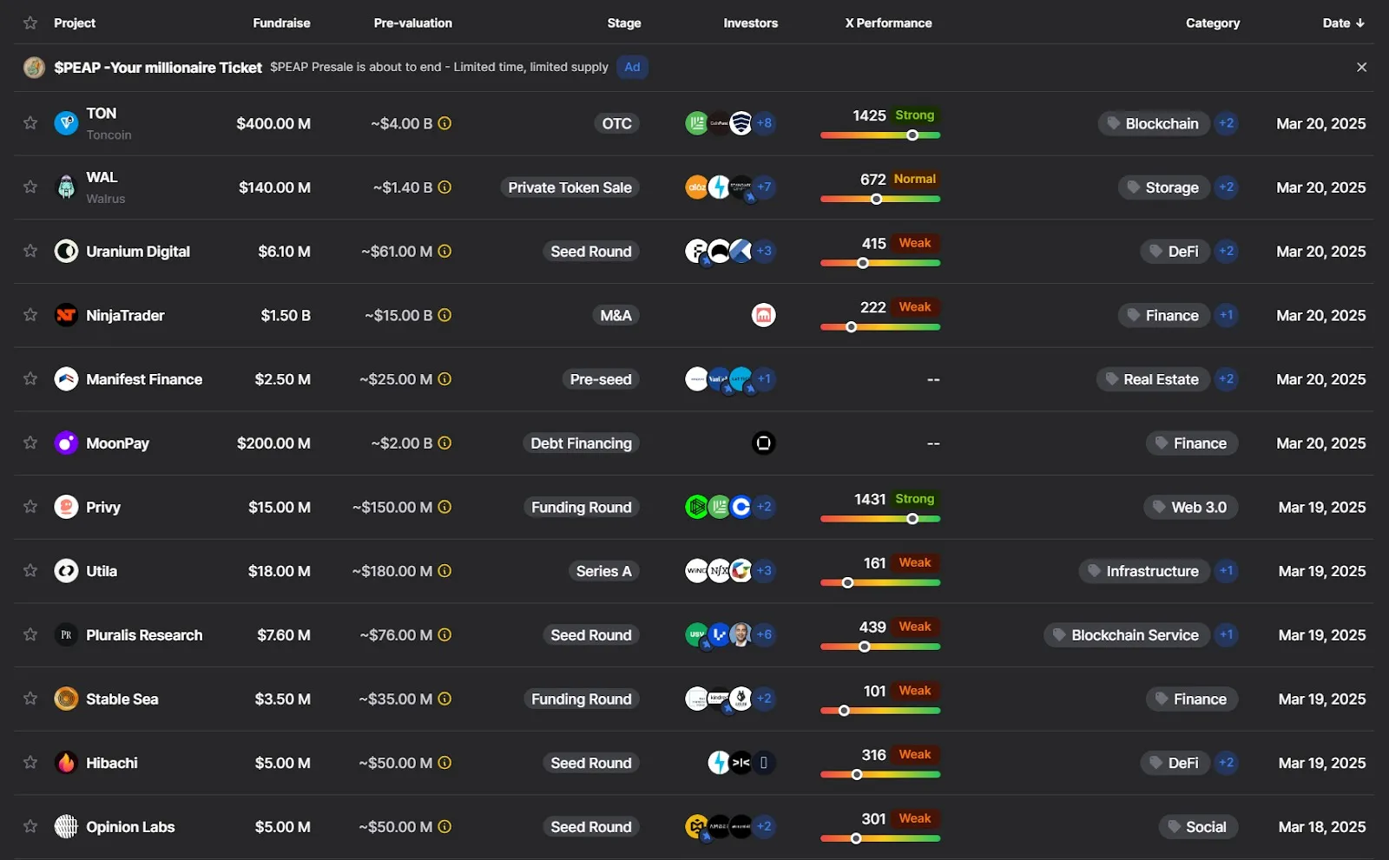Show Pluralis Research's +6 more investors
This screenshot has height=860, width=1389.
[x=764, y=635]
